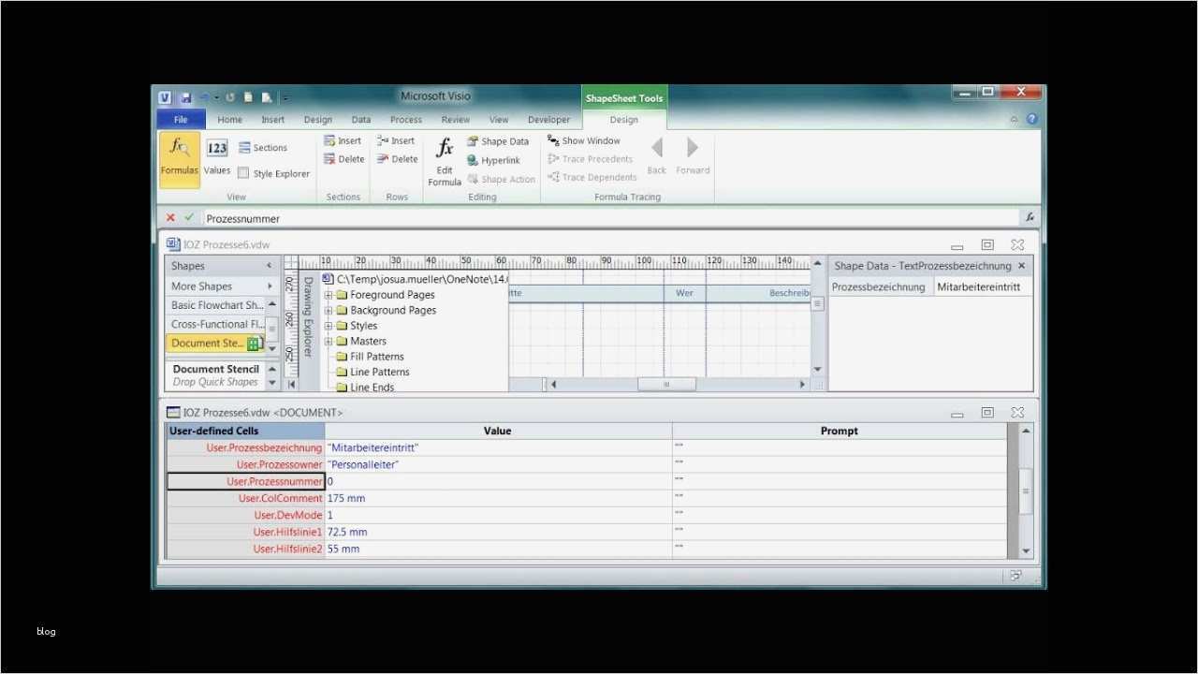Click the User.ColComment value 175 mm
Viewport: 1198px width, 674px height.
(x=498, y=498)
